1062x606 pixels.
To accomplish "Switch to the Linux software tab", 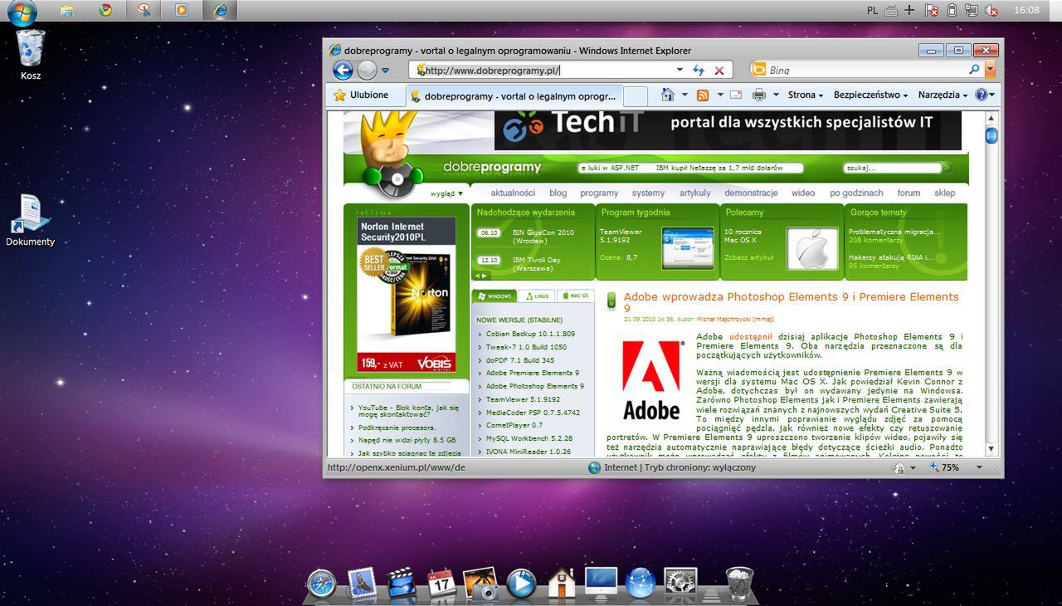I will click(x=537, y=296).
